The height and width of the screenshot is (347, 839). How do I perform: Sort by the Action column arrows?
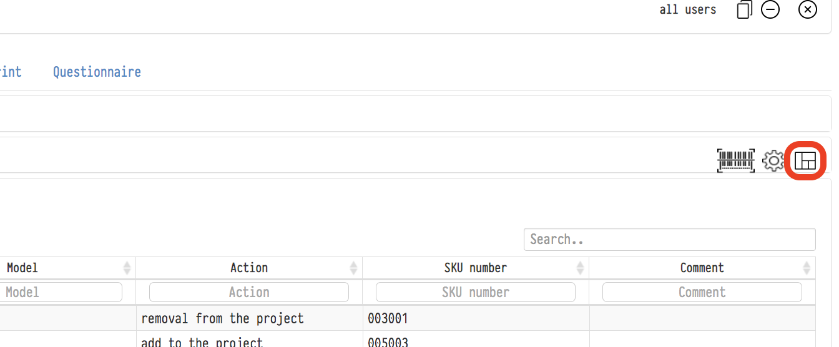coord(354,268)
